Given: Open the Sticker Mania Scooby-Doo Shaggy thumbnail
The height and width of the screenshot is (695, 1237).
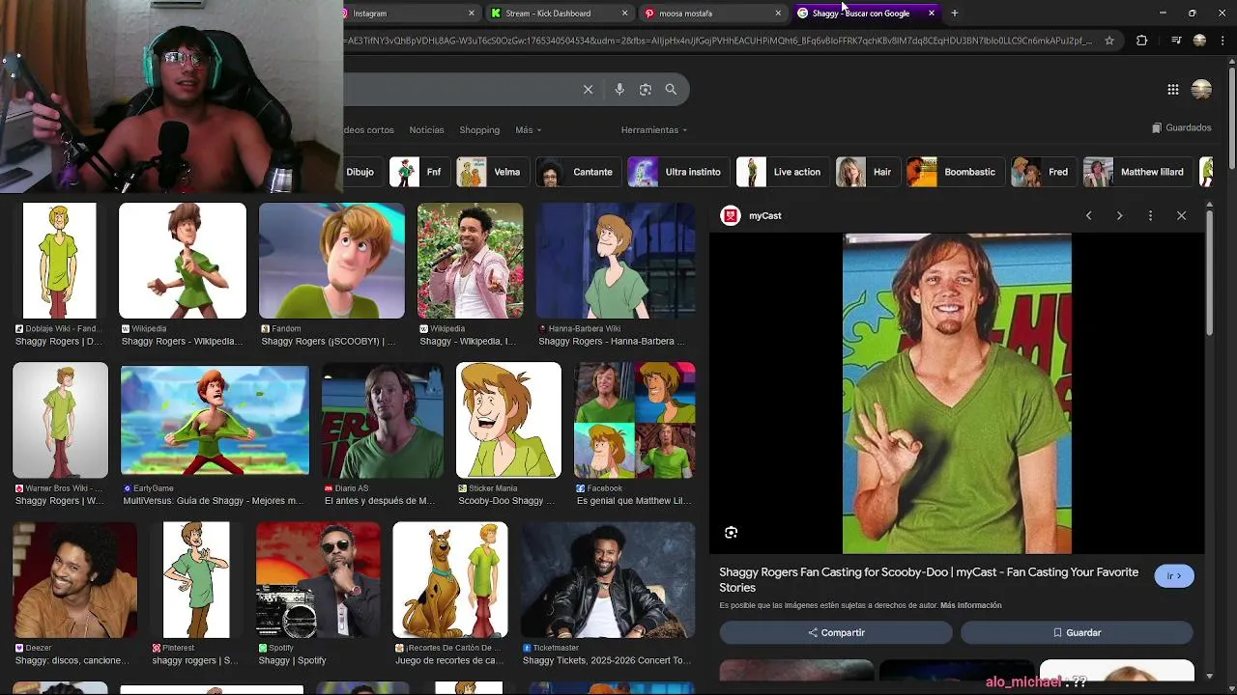Looking at the screenshot, I should click(x=508, y=420).
